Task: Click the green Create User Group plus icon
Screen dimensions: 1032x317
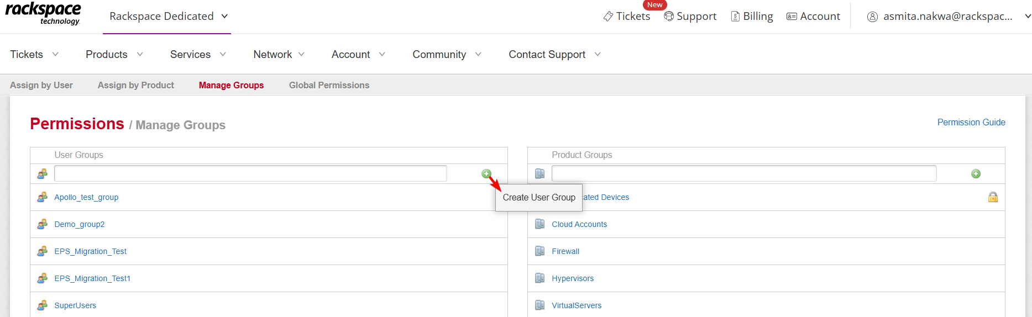Action: coord(486,174)
